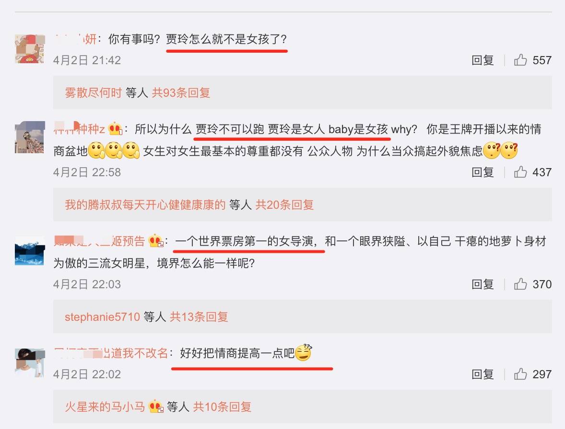
Task: Click crown badge next to 预告 username
Action: coord(156,241)
